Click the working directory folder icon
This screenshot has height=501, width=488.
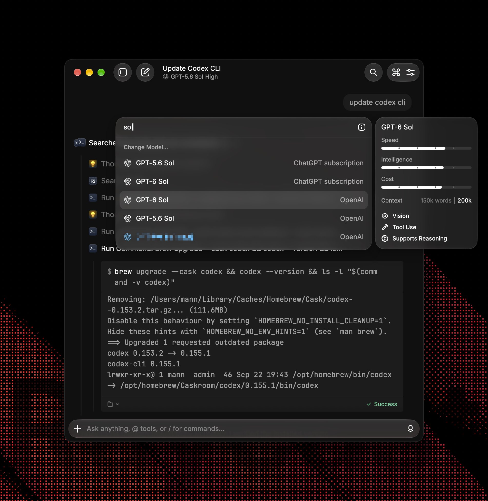pos(110,404)
